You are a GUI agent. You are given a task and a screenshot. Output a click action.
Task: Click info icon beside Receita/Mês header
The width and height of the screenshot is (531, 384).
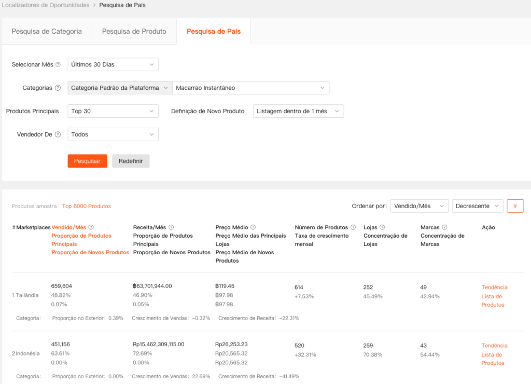[171, 227]
